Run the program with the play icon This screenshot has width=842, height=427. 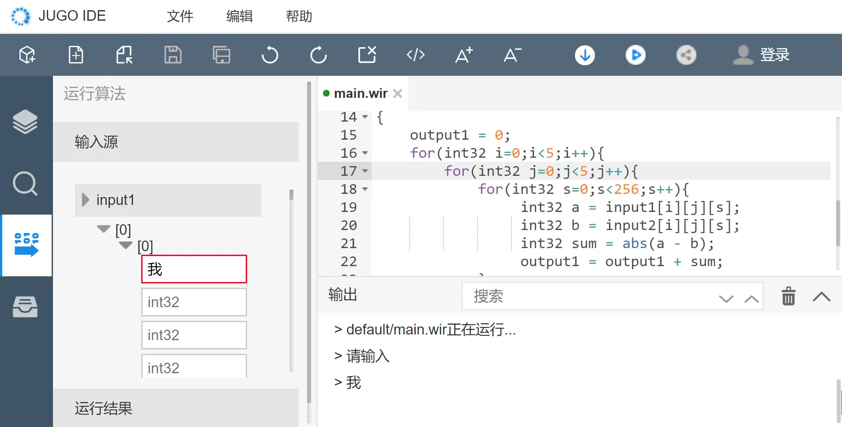(x=635, y=55)
